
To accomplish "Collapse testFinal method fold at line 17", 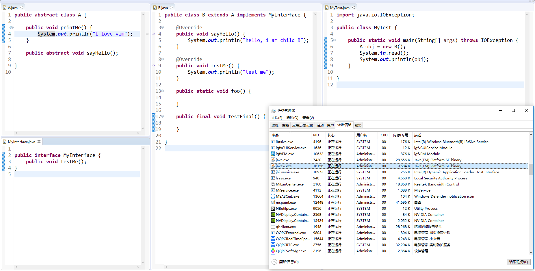I will click(162, 116).
